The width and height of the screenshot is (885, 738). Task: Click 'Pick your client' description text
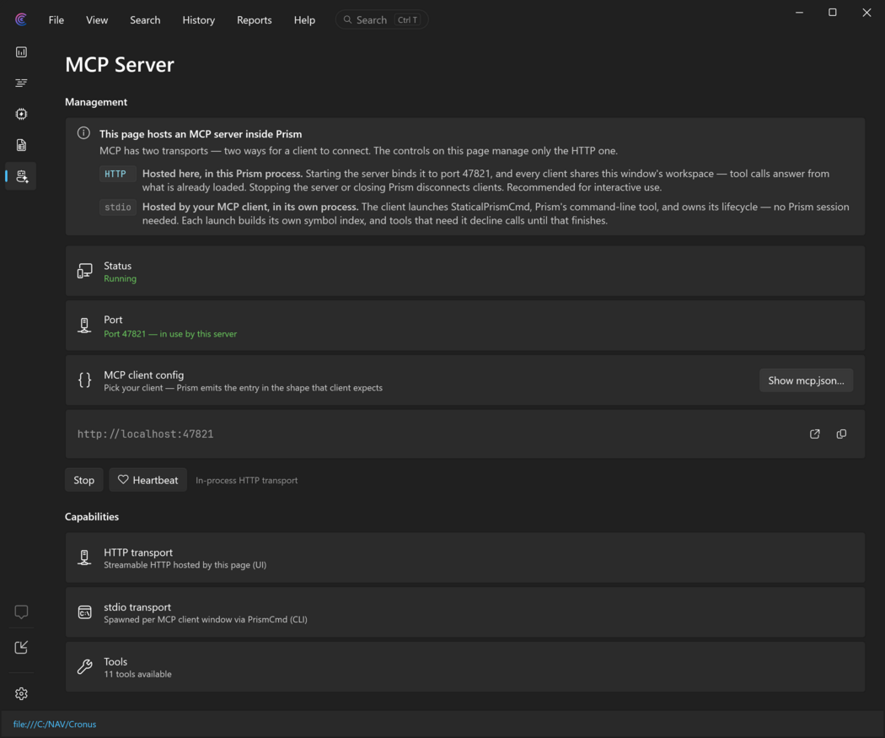244,387
